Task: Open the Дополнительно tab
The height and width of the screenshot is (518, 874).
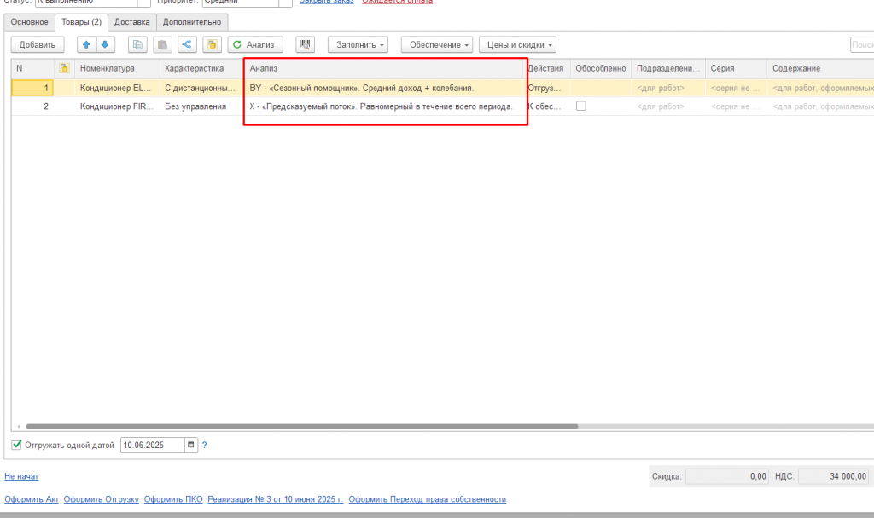Action: point(192,22)
